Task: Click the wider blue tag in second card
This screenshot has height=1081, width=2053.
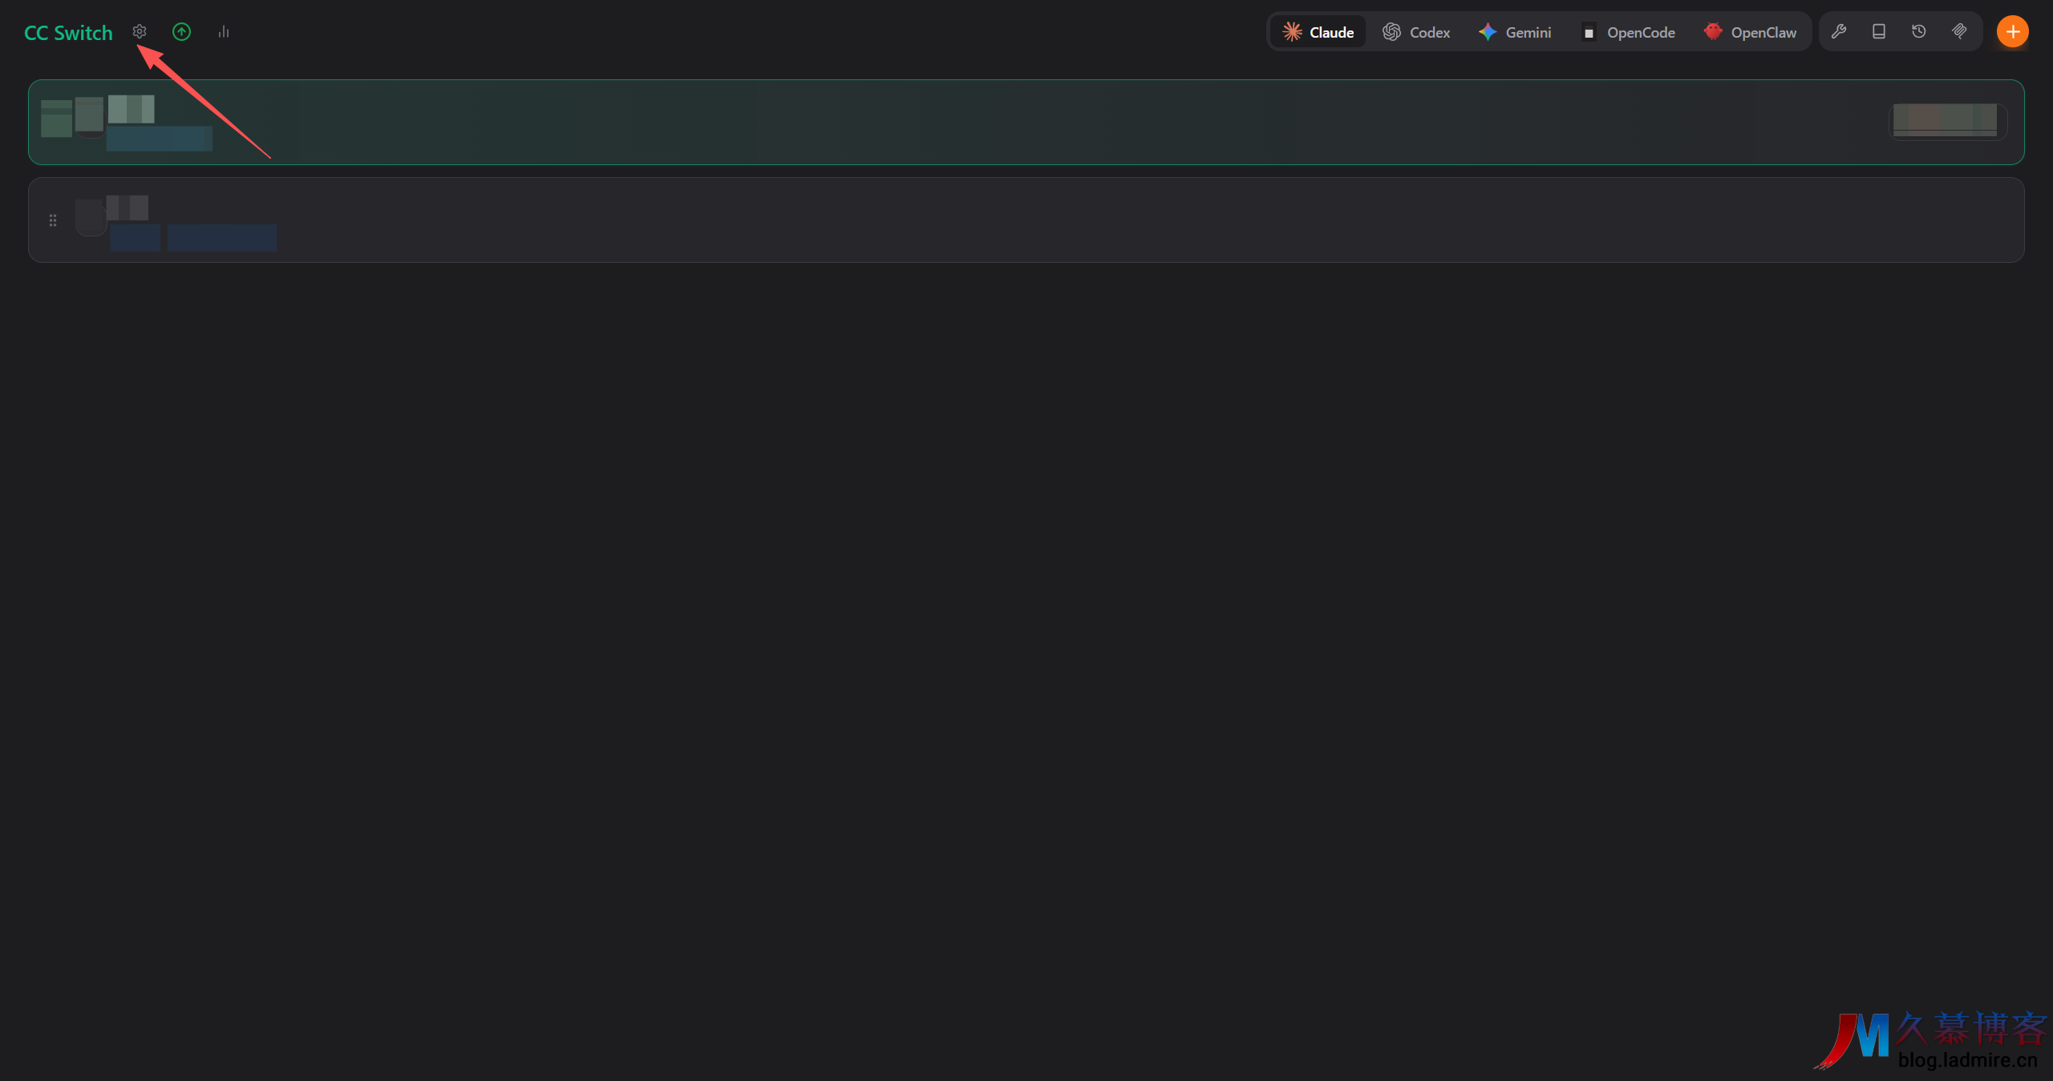Action: [222, 238]
